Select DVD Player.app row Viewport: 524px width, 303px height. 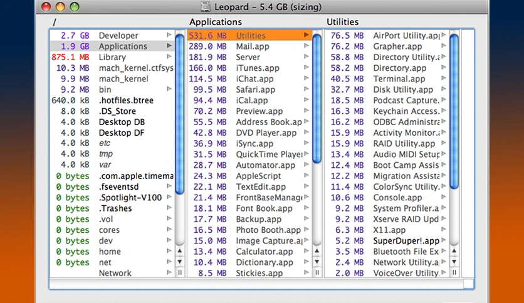249,133
